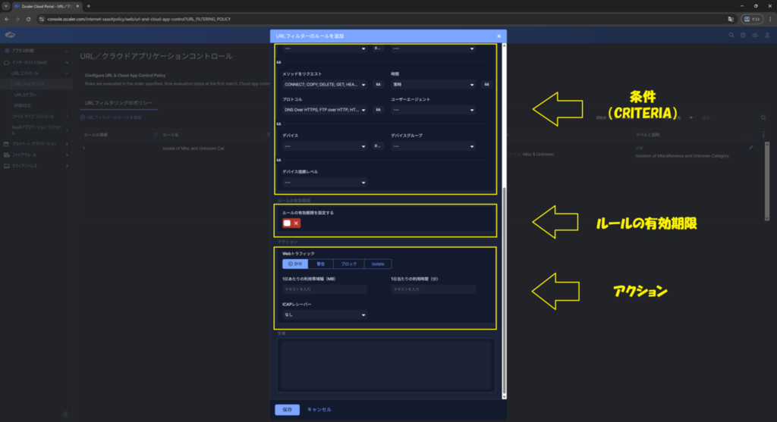Edit the Isolate of Misc rule with the pencil icon

tap(750, 148)
